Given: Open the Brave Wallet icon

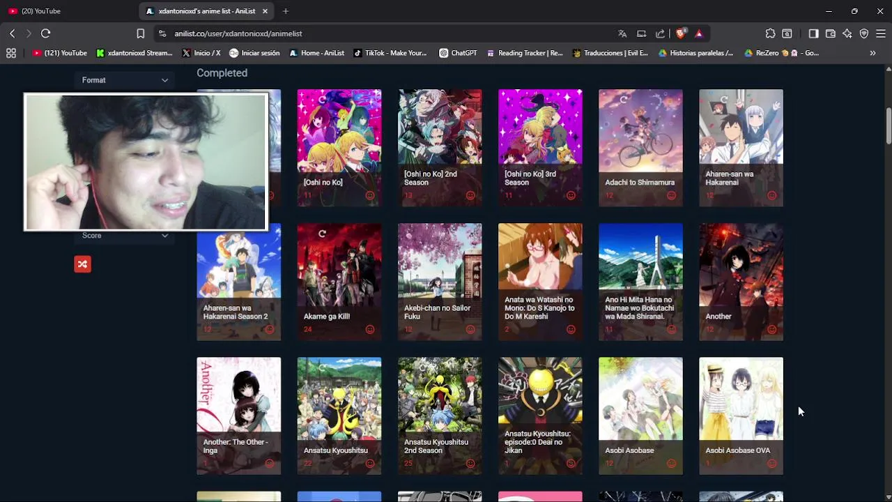Looking at the screenshot, I should point(831,33).
